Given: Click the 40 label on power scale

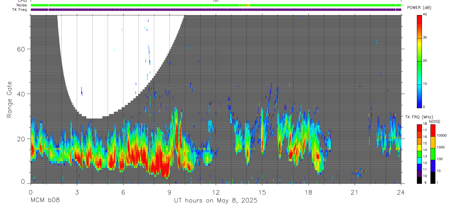Looking at the screenshot, I should [425, 14].
